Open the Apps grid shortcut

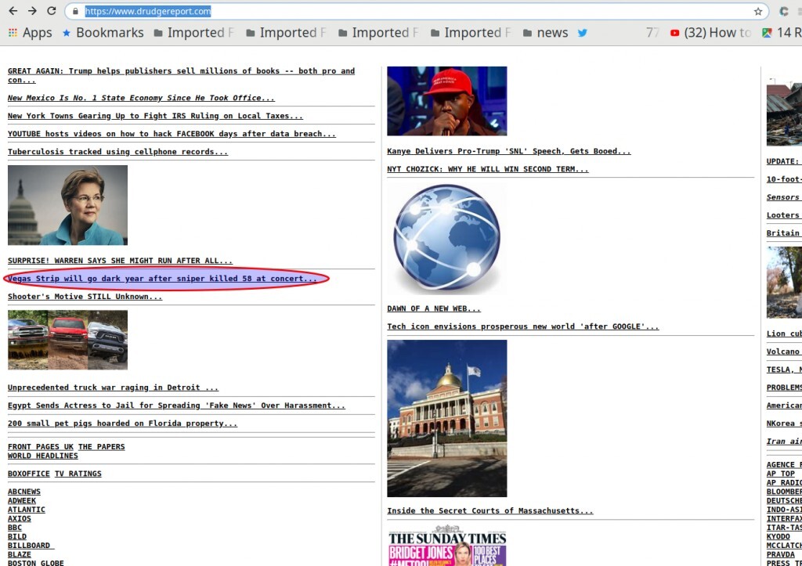30,33
